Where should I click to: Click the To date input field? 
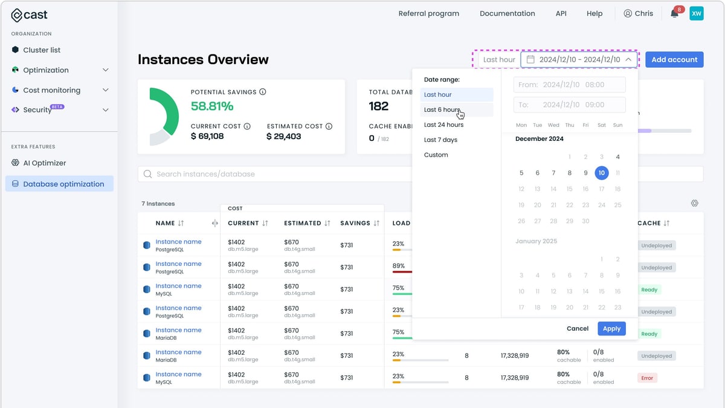(570, 105)
